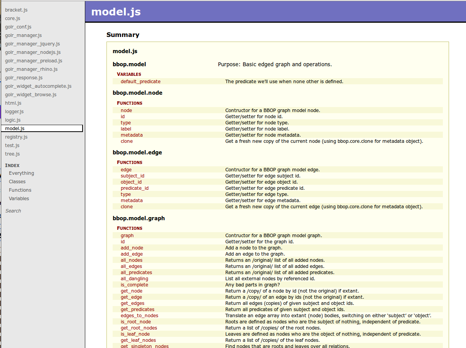The height and width of the screenshot is (348, 466).
Task: Open add_edge function in graph section
Action: pos(132,254)
